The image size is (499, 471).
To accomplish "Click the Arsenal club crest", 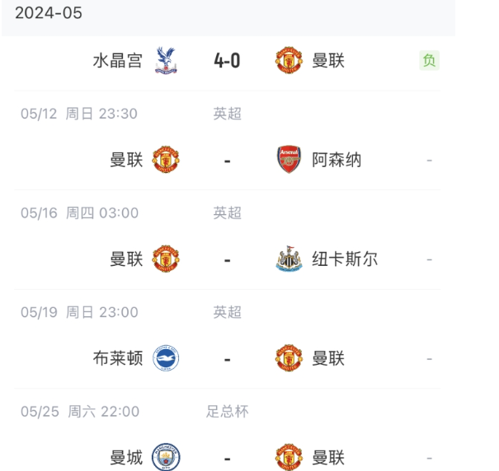I will click(x=289, y=160).
